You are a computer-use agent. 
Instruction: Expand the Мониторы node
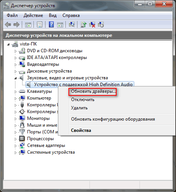point(15,119)
